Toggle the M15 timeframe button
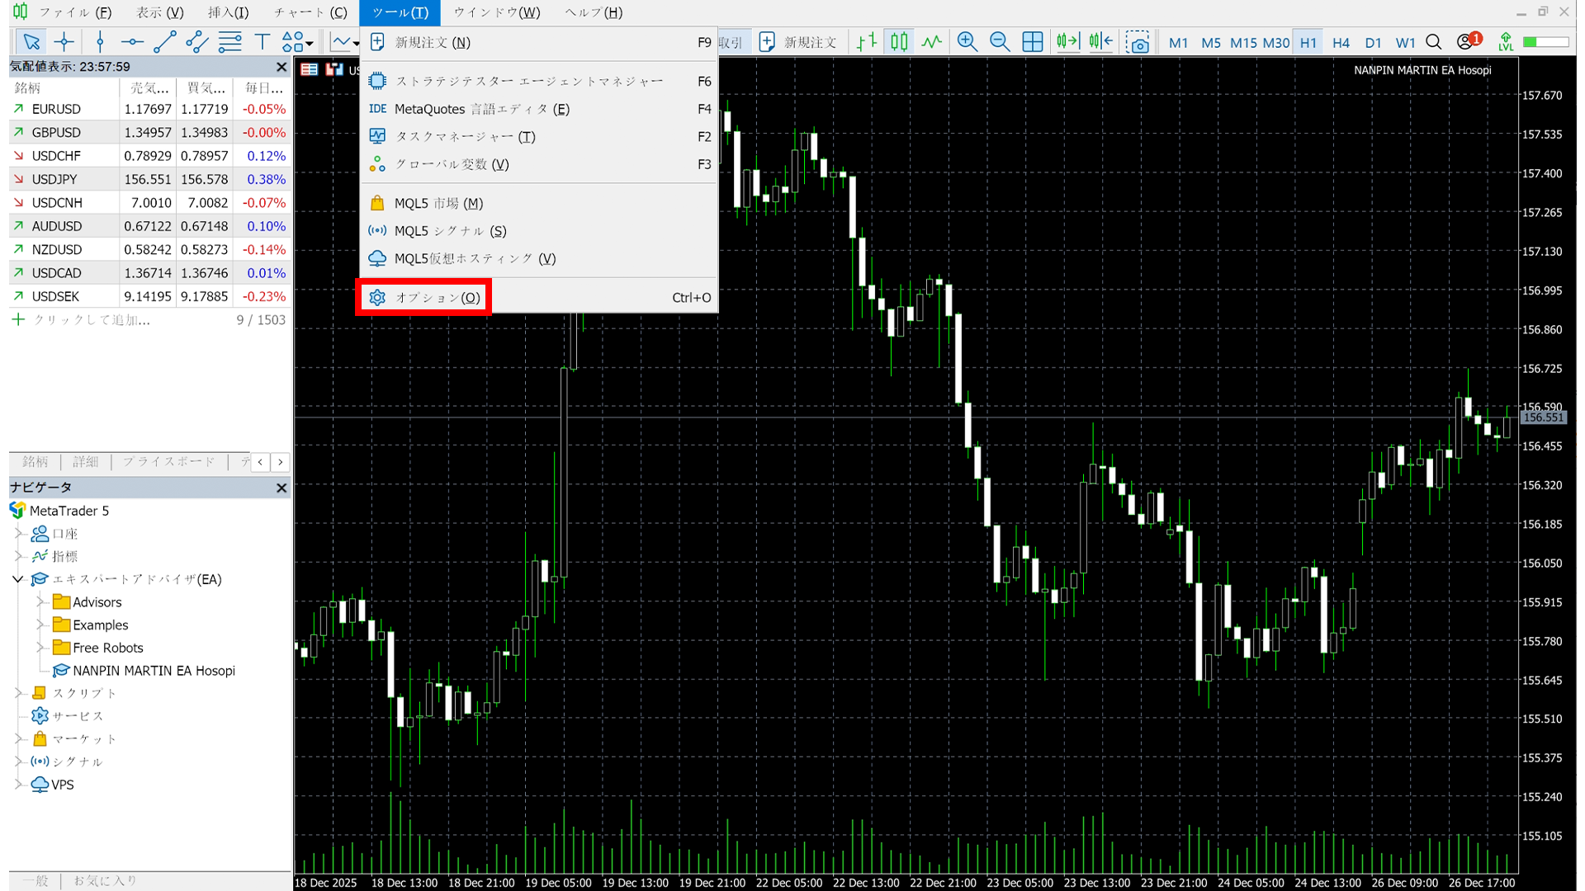1585x891 pixels. pyautogui.click(x=1243, y=43)
